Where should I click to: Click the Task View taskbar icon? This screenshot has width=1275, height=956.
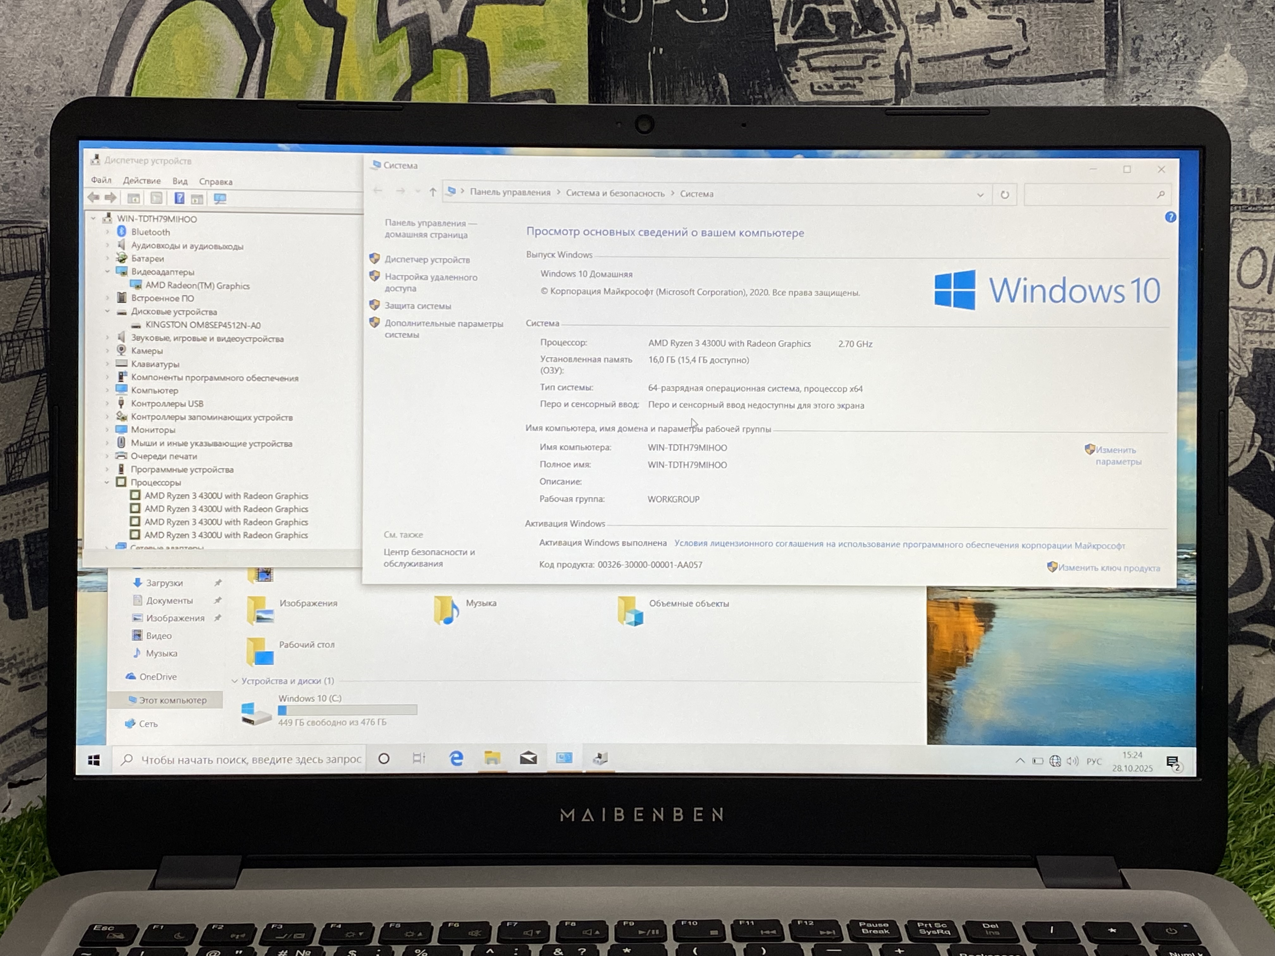click(x=419, y=758)
